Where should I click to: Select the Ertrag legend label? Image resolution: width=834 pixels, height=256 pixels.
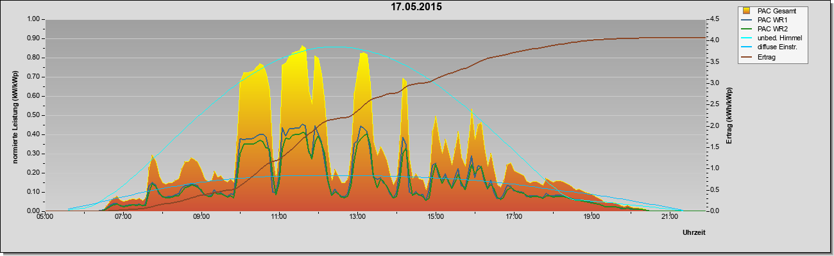(767, 56)
